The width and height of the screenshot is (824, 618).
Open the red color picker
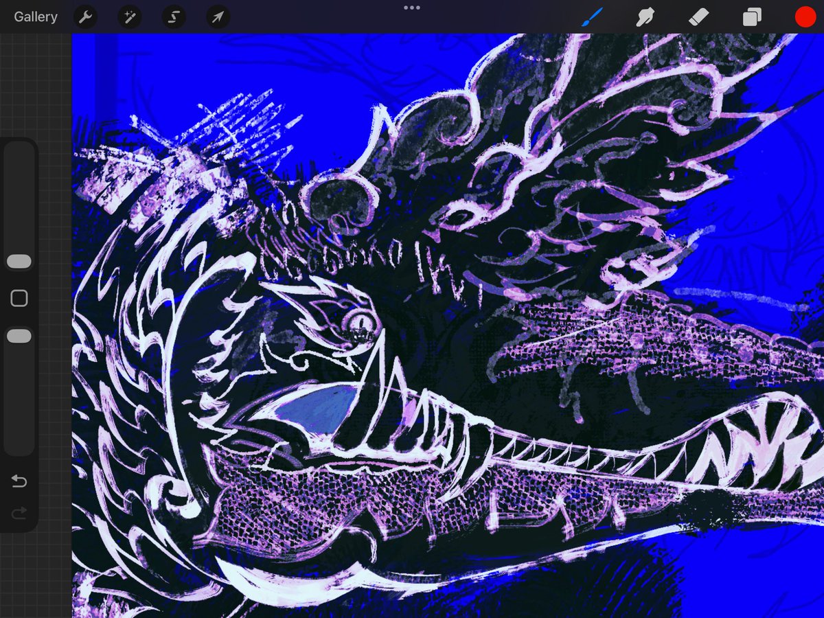pos(805,17)
